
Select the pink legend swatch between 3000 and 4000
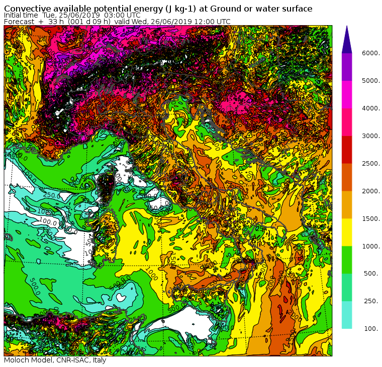click(347, 122)
